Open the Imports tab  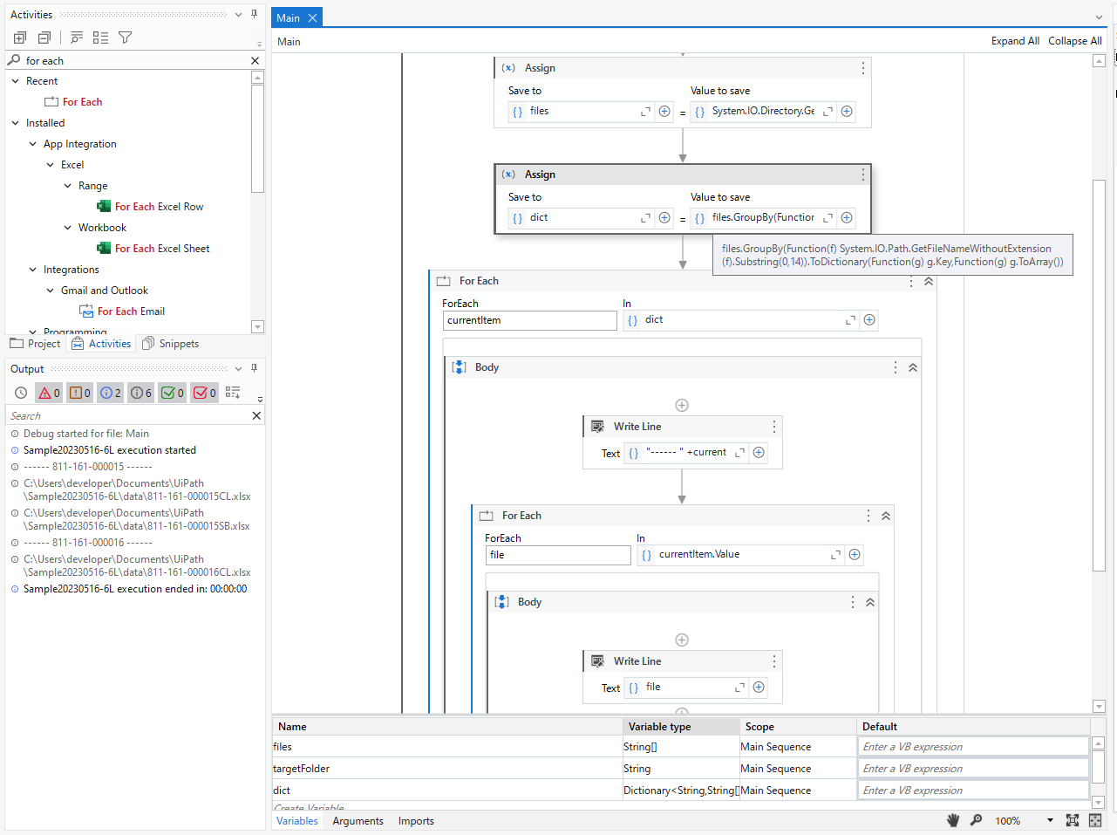416,821
